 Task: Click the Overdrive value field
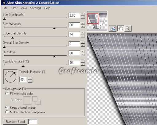pyautogui.click(x=74, y=53)
